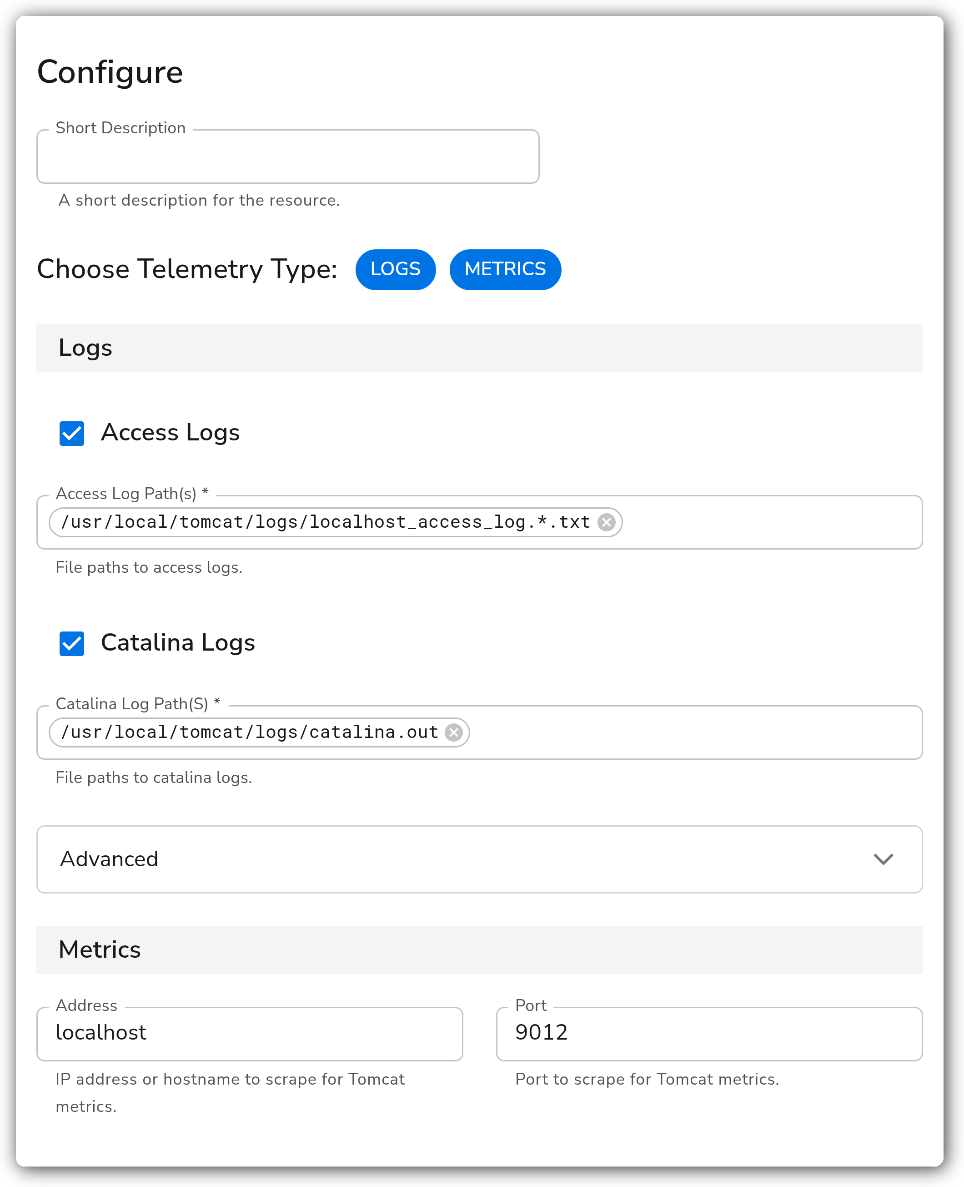Uncheck the Catalina Logs checkbox
This screenshot has height=1187, width=964.
point(72,643)
